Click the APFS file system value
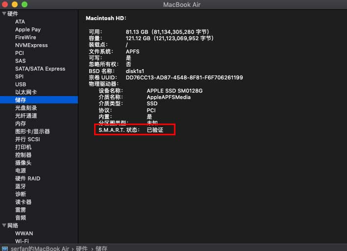Image resolution: width=347 pixels, height=251 pixels. 132,51
